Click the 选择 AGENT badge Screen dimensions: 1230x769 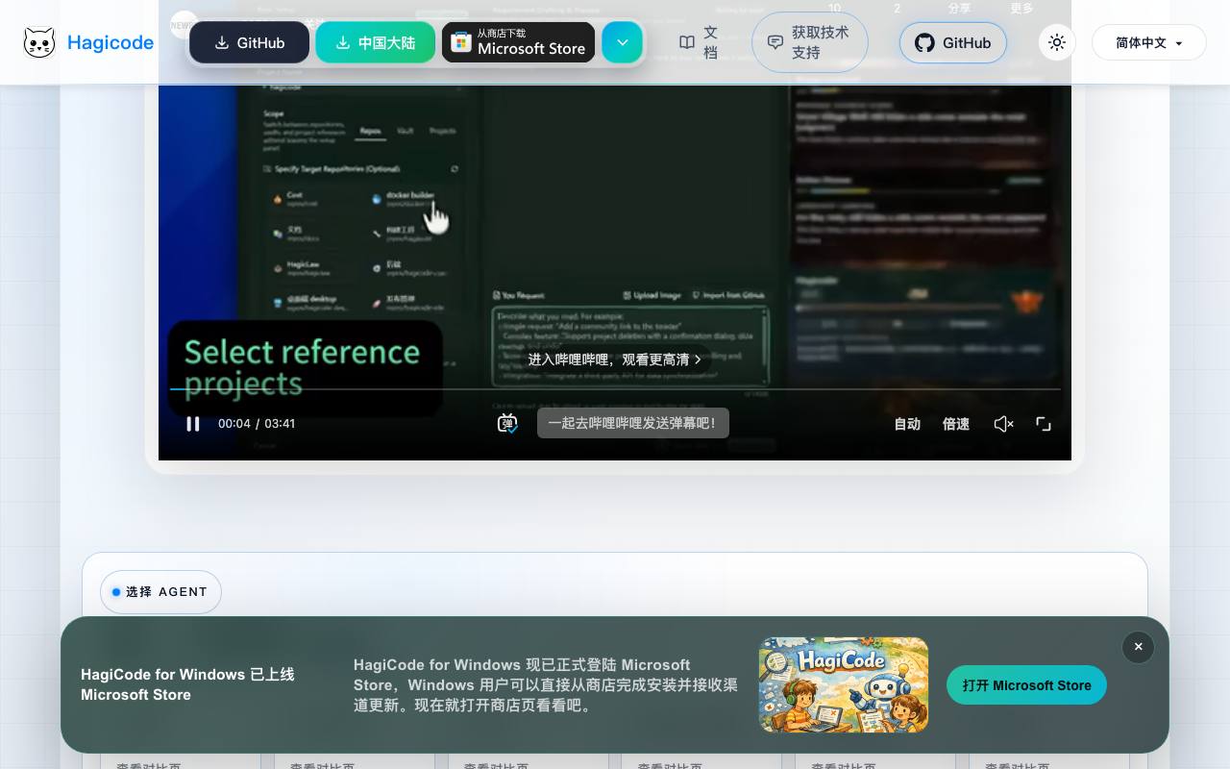point(160,592)
